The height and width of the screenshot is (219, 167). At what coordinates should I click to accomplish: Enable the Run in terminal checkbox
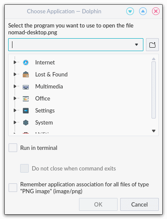coord(13,148)
